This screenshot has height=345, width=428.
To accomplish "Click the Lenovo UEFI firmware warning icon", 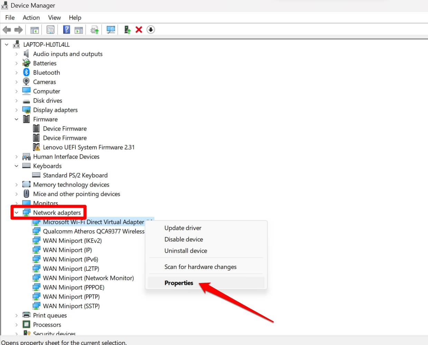I will click(x=36, y=147).
